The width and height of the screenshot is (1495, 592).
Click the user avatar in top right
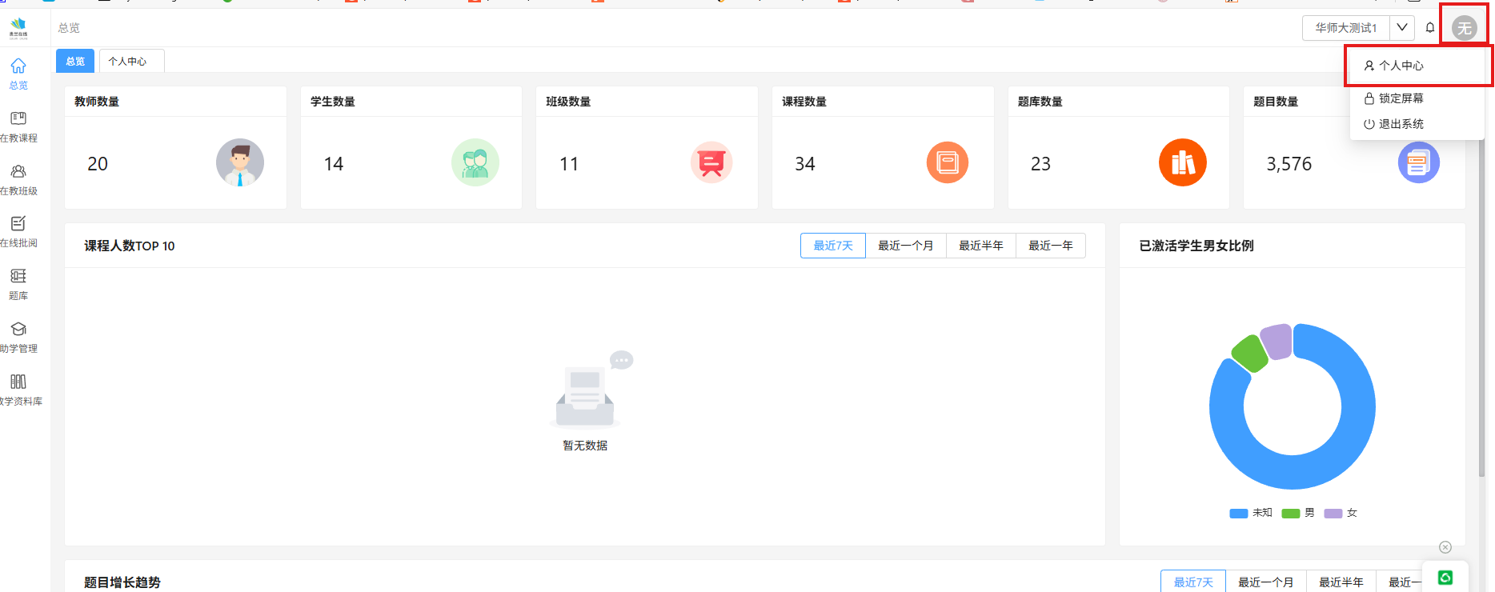tap(1464, 28)
